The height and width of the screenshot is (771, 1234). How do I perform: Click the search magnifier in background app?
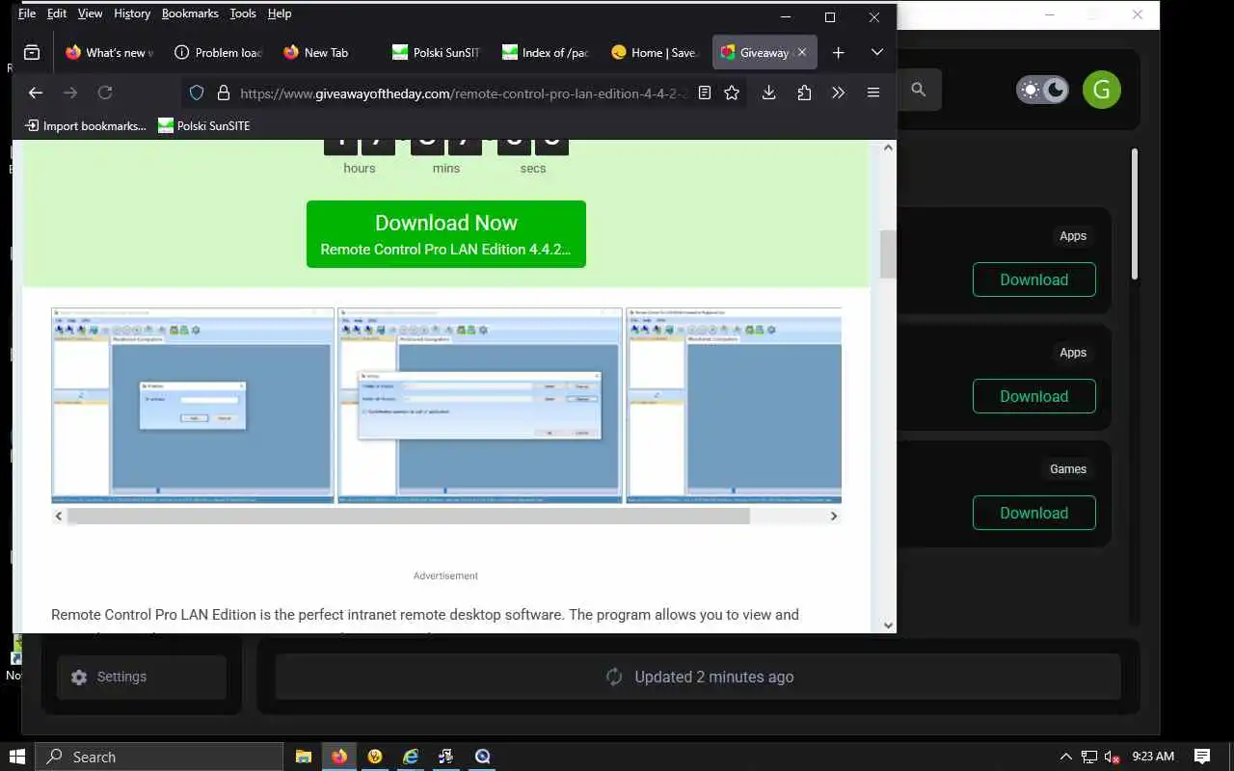[x=919, y=90]
